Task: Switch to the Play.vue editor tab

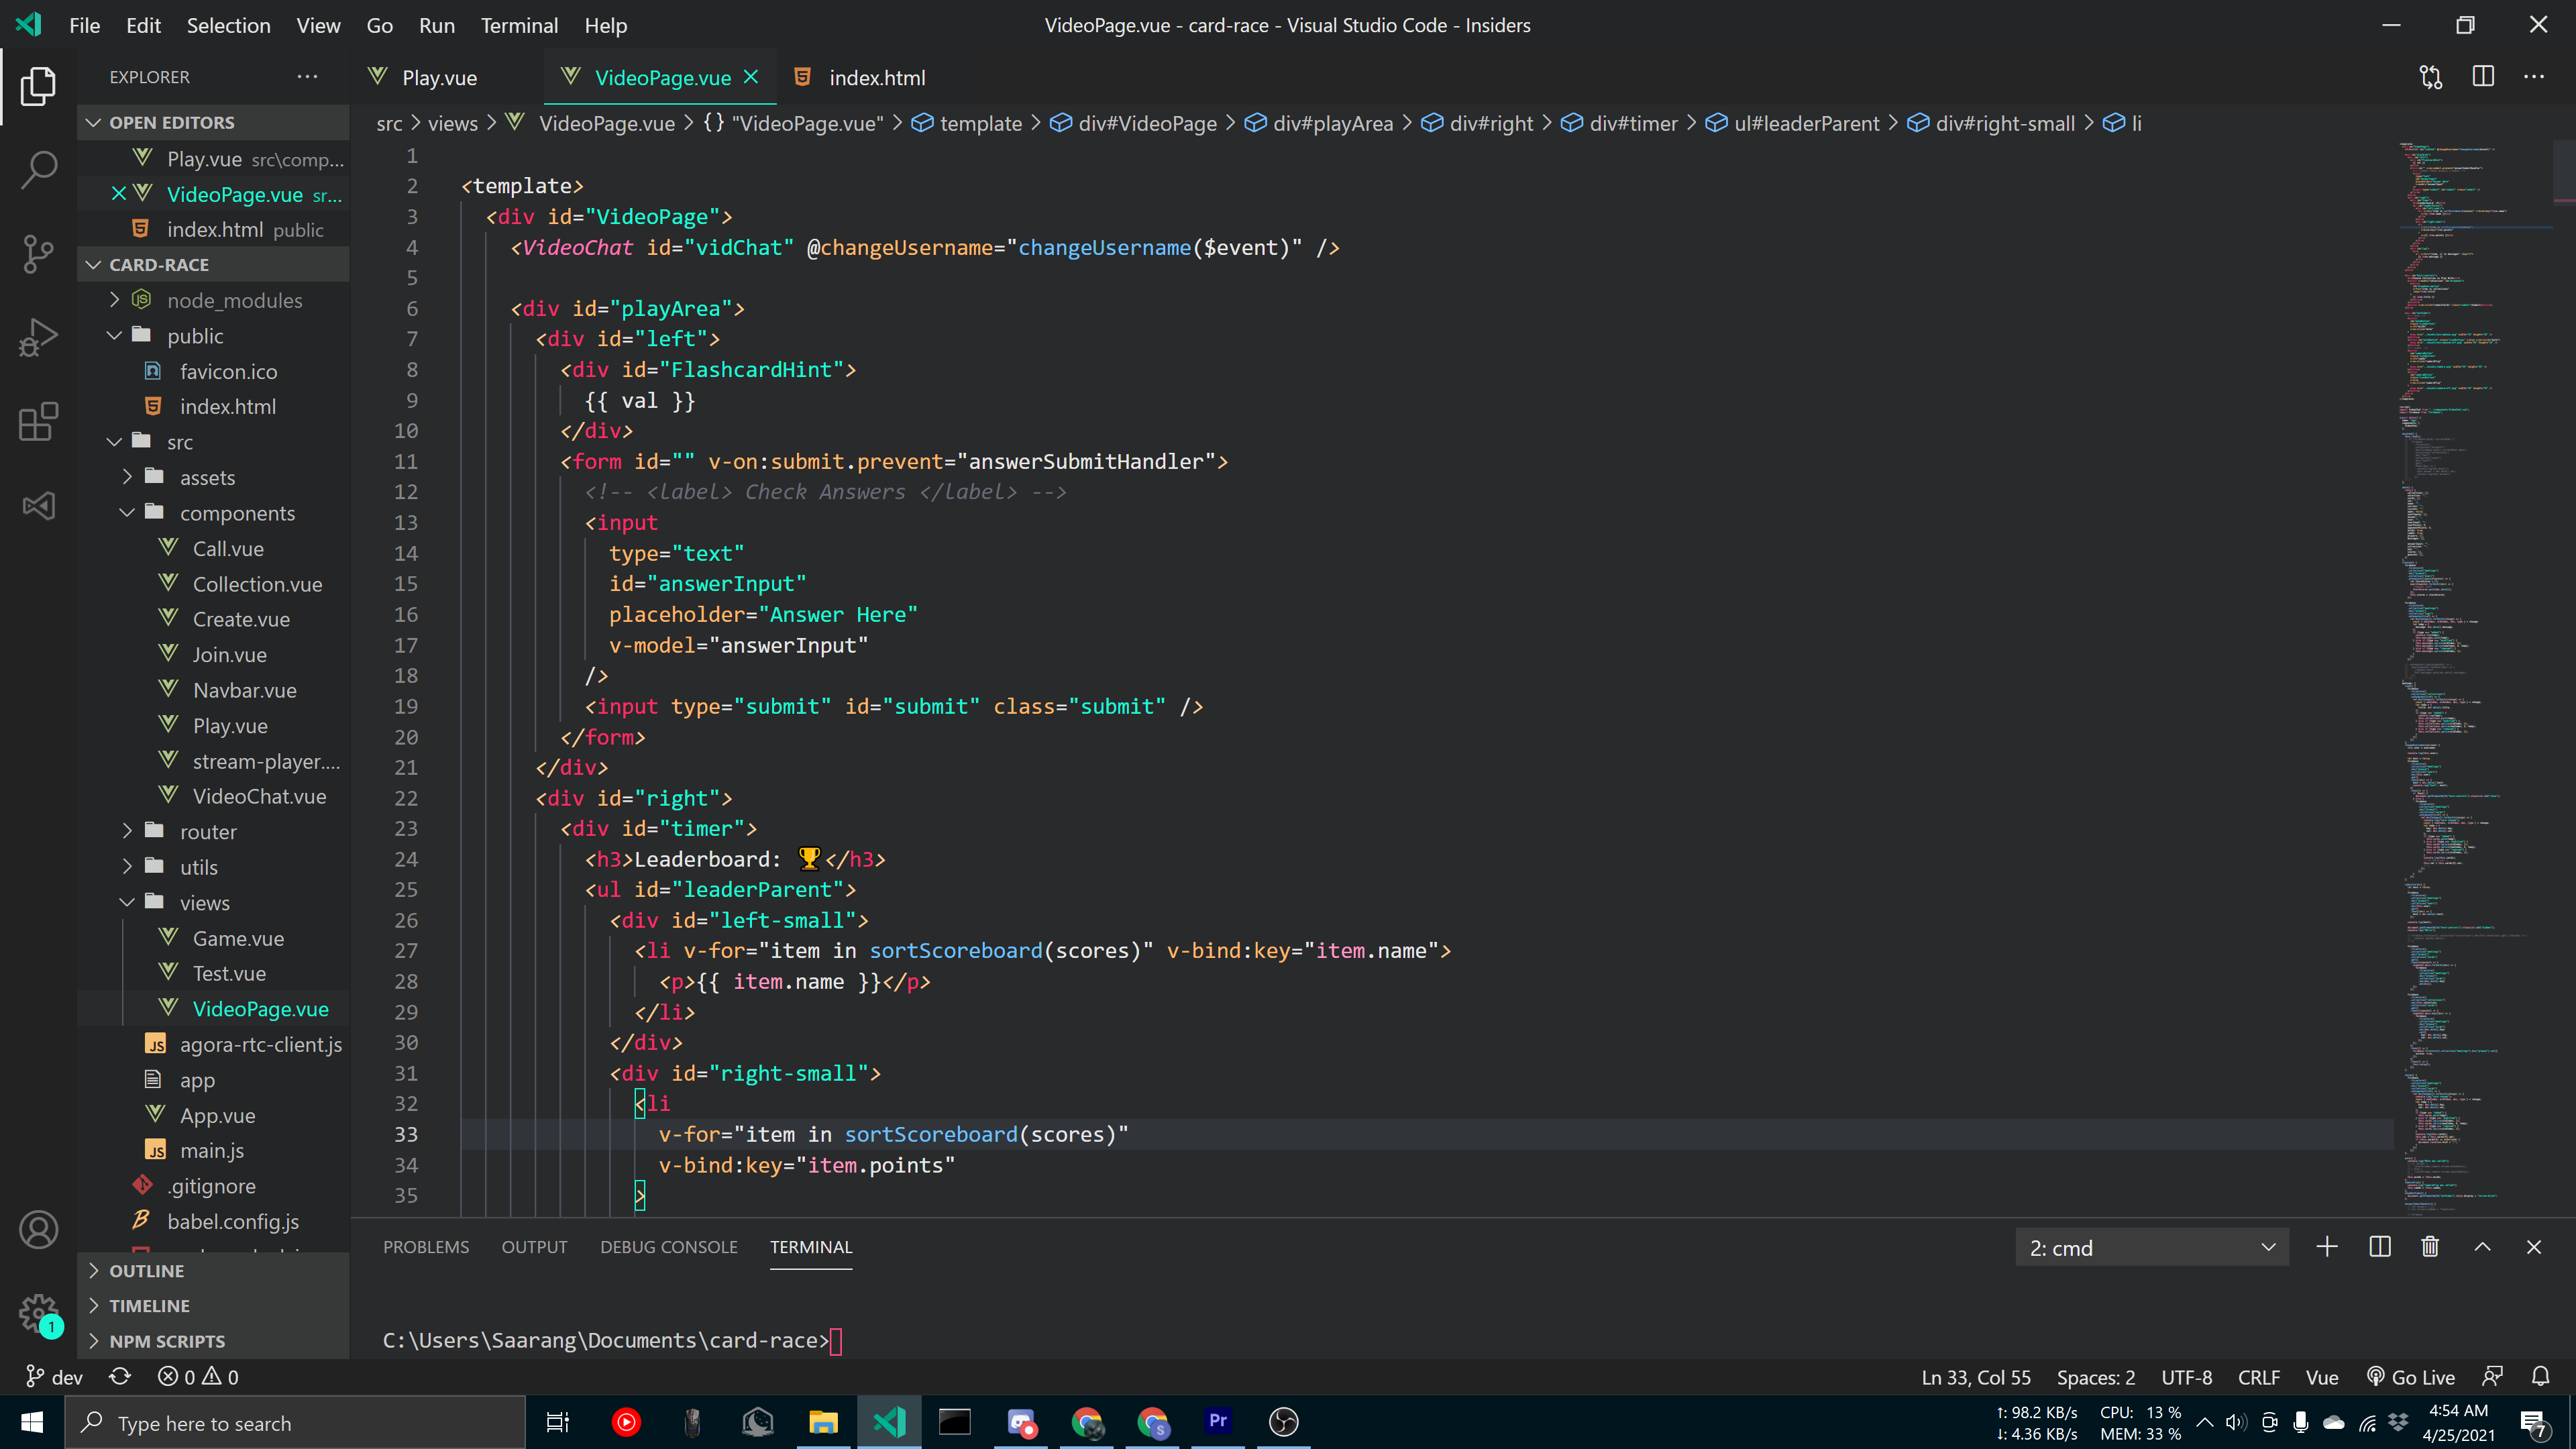Action: [438, 77]
